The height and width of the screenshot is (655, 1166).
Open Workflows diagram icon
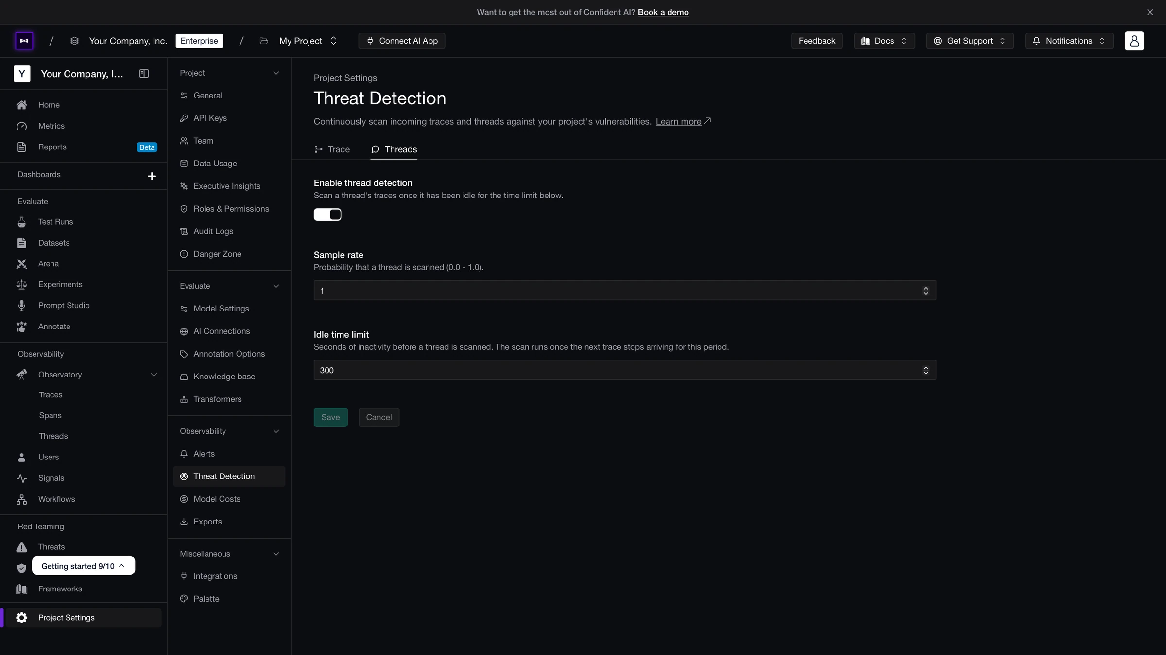point(22,499)
